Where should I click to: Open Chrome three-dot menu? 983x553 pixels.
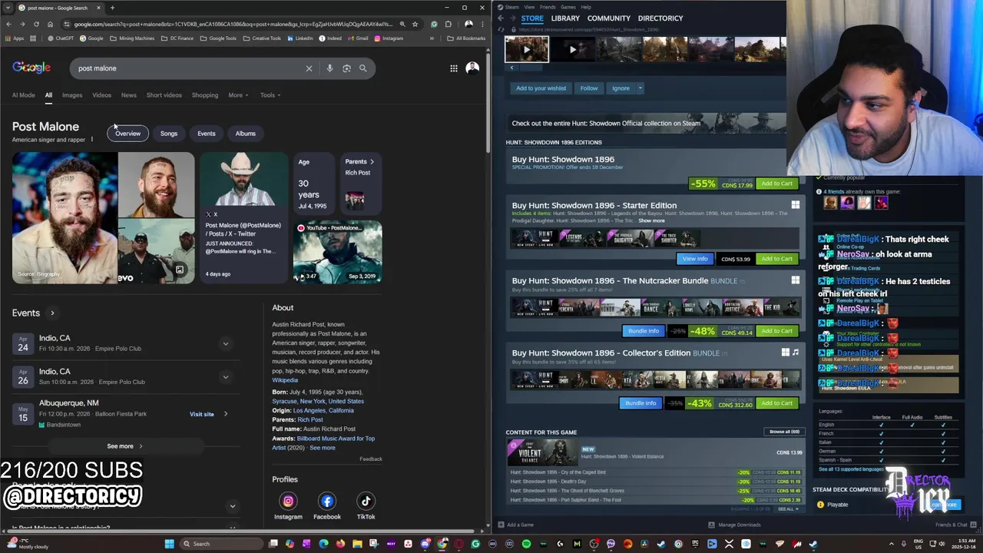pyautogui.click(x=482, y=24)
